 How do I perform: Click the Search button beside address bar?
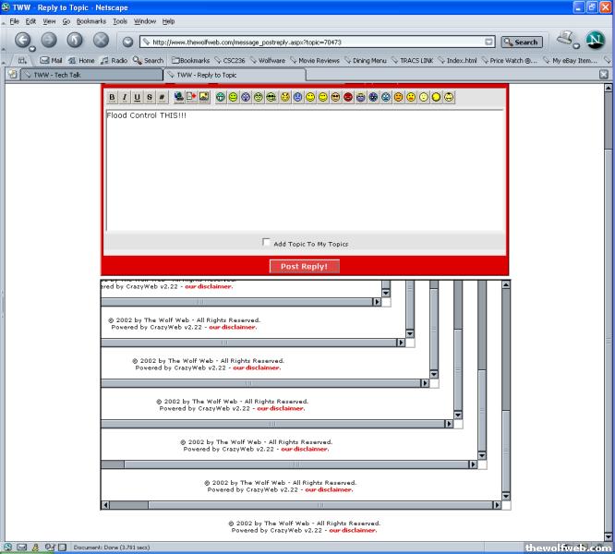[522, 42]
